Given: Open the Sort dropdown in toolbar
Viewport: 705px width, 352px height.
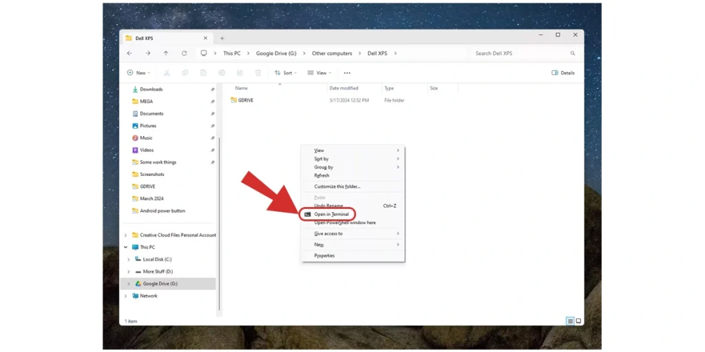Looking at the screenshot, I should (285, 73).
